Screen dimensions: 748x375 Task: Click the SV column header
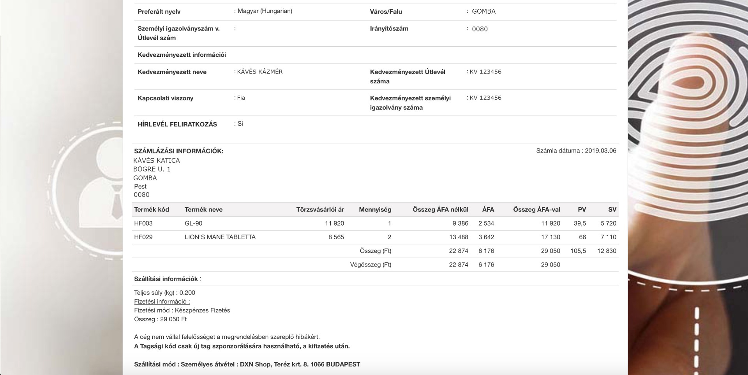[612, 210]
